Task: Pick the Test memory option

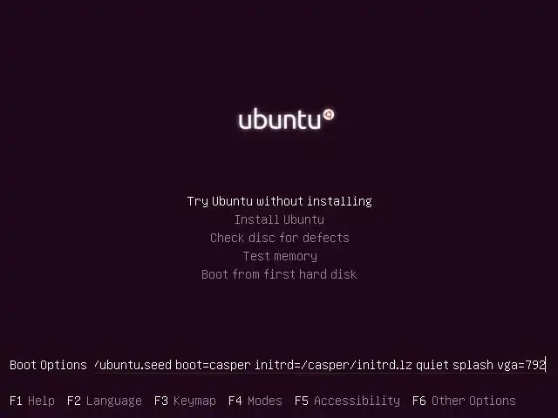Action: coord(280,256)
